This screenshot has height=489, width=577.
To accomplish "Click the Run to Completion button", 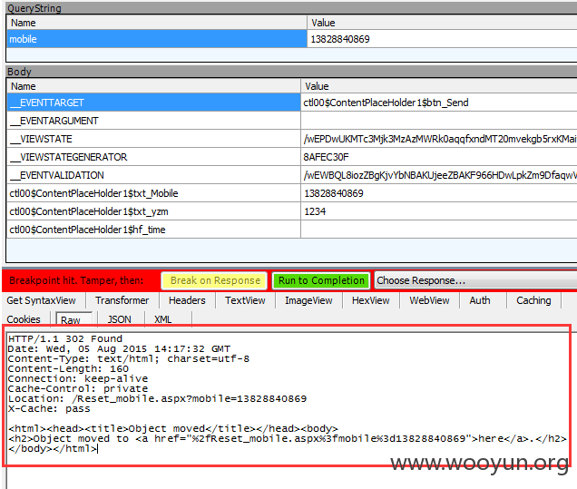I will point(321,280).
